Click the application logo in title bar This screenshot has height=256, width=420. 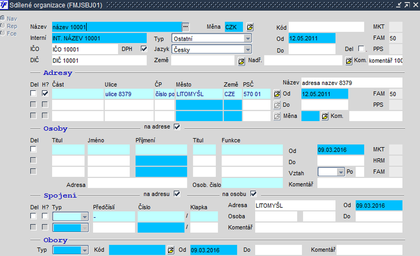click(x=4, y=5)
